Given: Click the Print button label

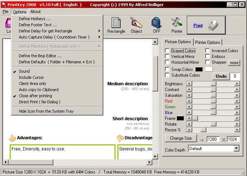Looking at the screenshot, I should pos(198,25).
